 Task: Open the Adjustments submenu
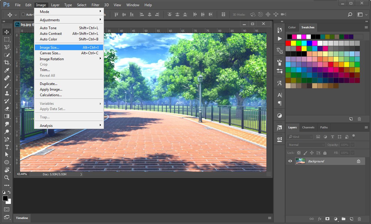[x=69, y=20]
